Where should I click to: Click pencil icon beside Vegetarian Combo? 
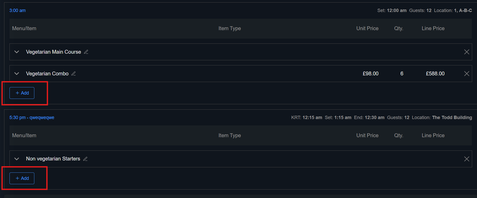tap(74, 74)
